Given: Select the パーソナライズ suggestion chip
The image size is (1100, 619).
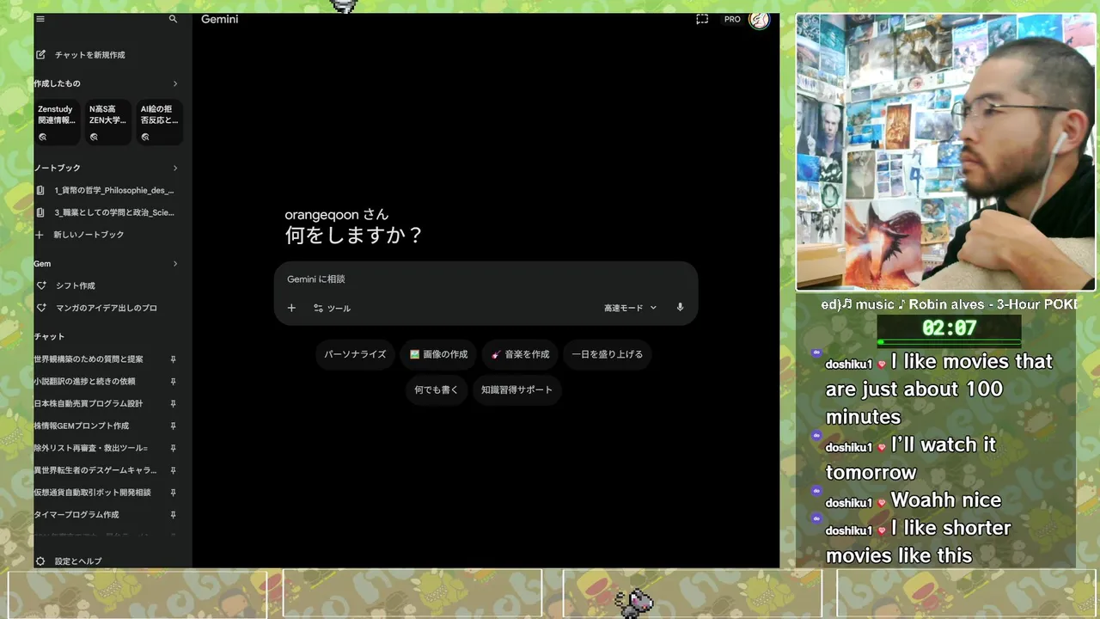Looking at the screenshot, I should (x=355, y=354).
